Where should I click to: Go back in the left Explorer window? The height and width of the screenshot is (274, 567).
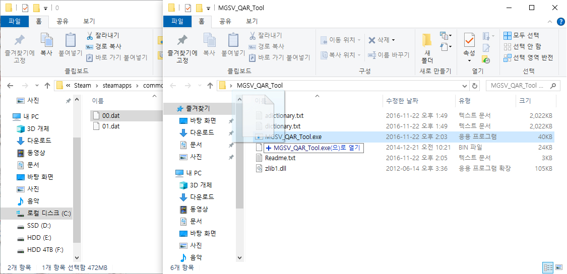10,86
